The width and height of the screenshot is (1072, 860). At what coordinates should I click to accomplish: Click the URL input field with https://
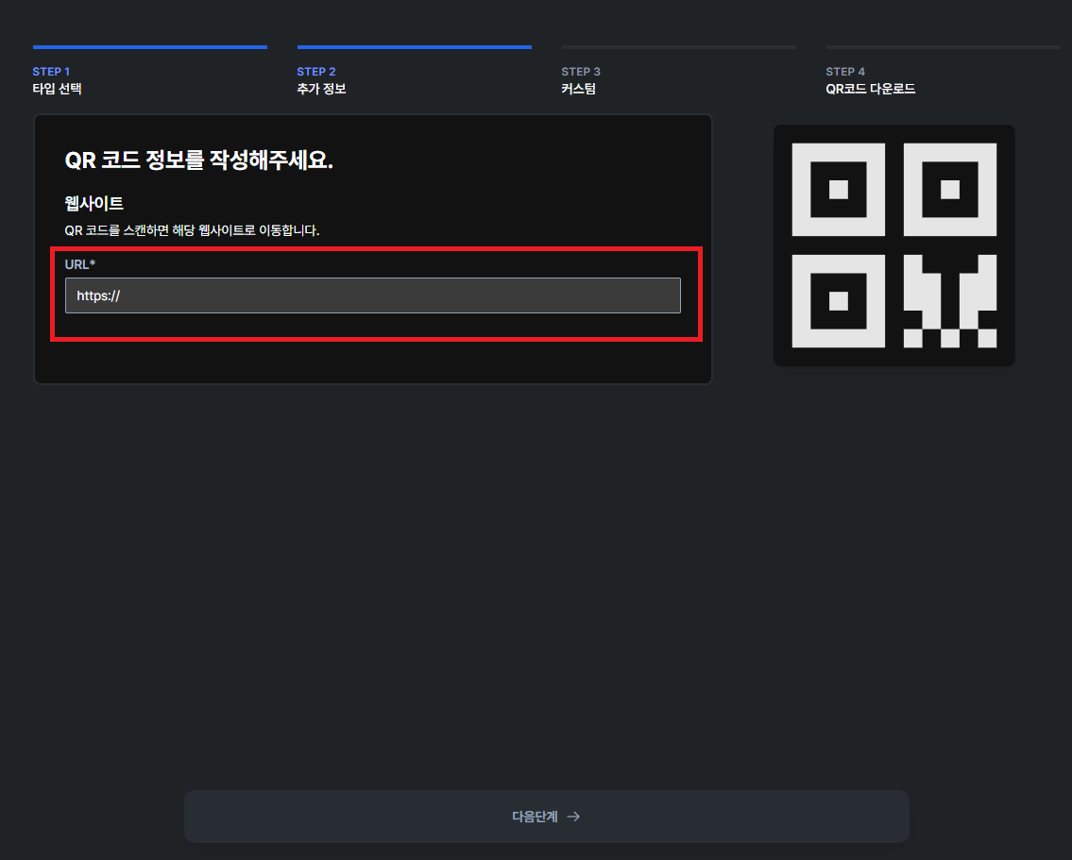372,295
